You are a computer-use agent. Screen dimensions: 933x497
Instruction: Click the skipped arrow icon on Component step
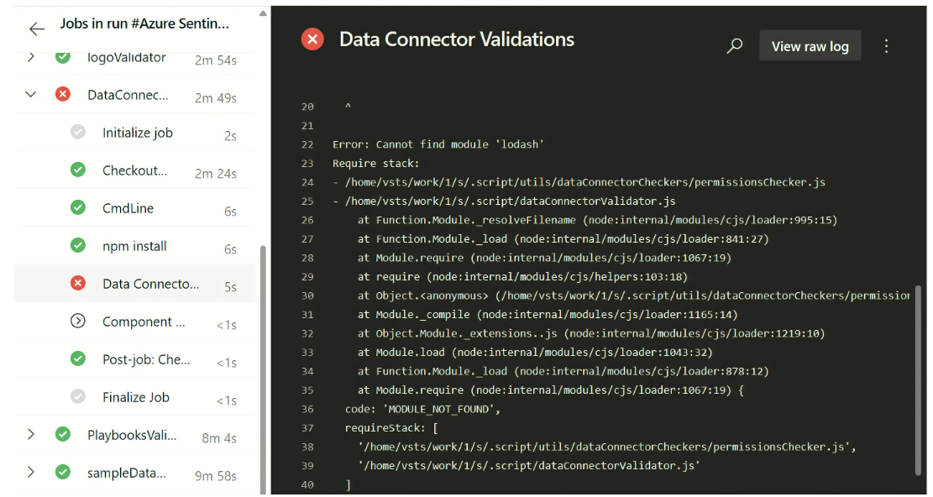(x=78, y=321)
